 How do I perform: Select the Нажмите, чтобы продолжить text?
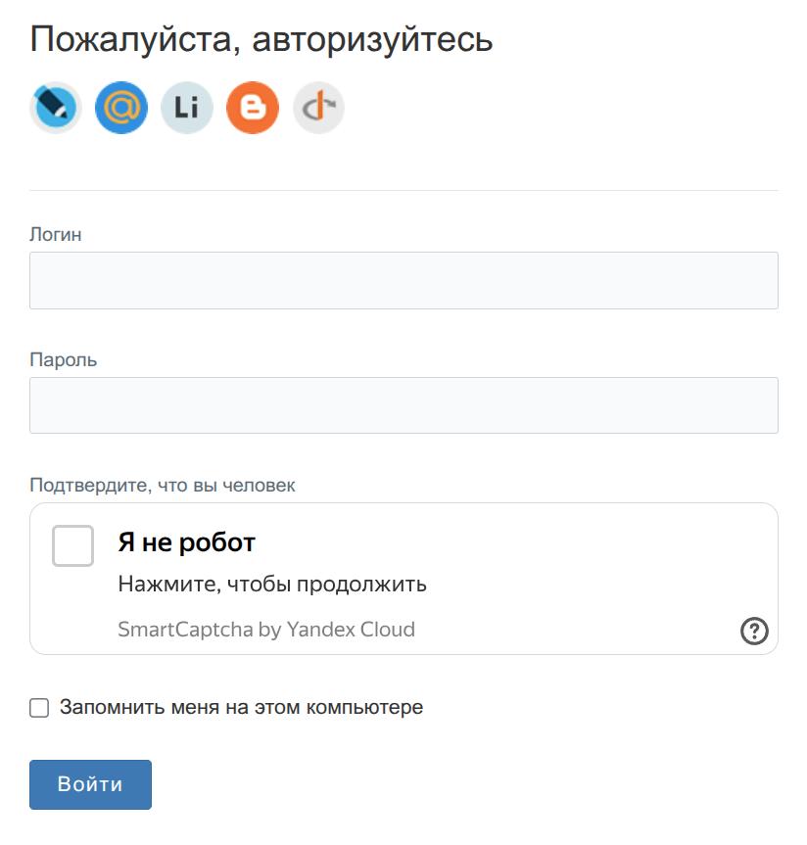tap(272, 584)
